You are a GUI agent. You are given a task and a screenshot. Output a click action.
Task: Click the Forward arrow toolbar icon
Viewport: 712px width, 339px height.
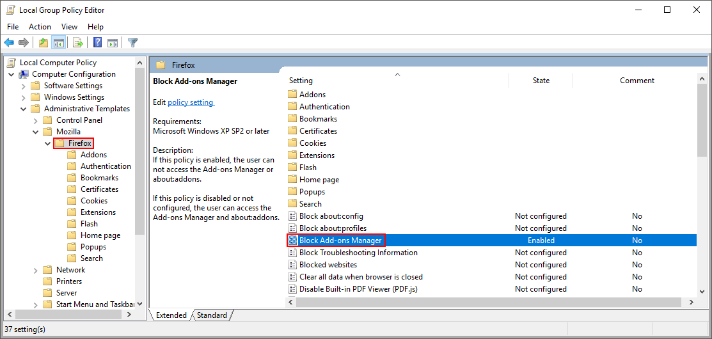(24, 43)
